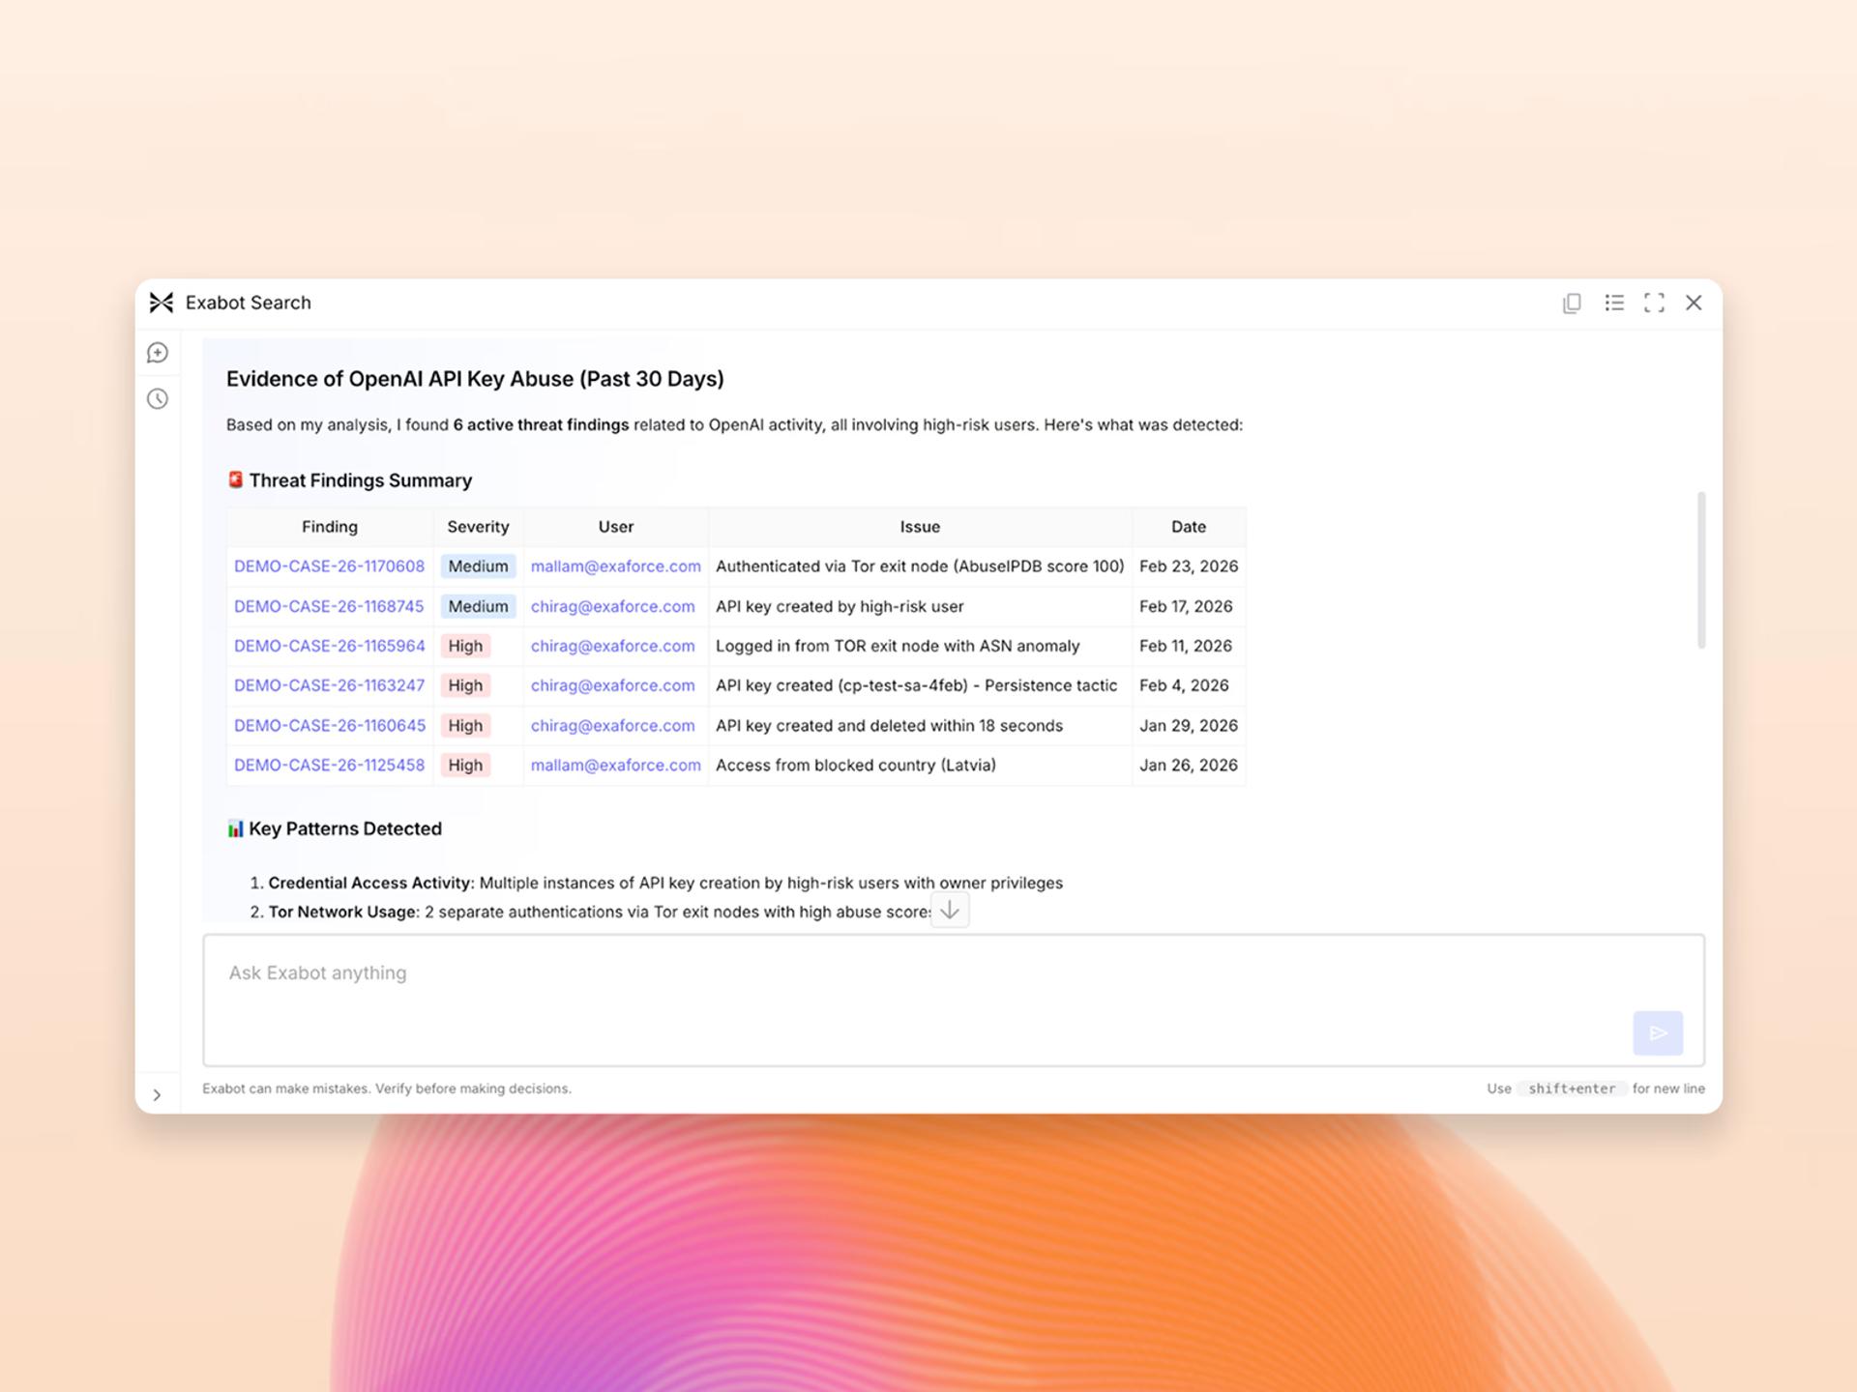Click the date Jan 26, 2026
Screen dimensions: 1857x1392
click(1188, 765)
